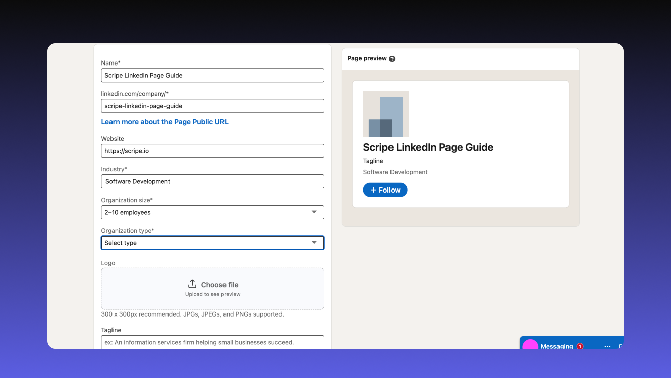Focus the Name input field
The height and width of the screenshot is (378, 671).
click(x=212, y=75)
